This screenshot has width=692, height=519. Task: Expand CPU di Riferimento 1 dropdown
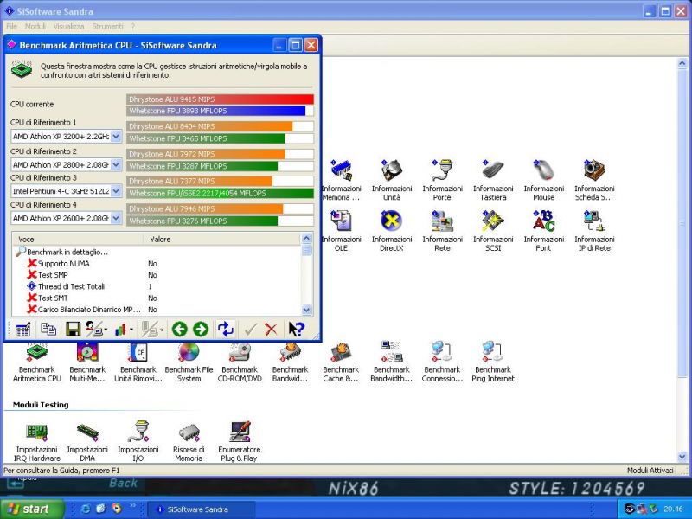(x=116, y=137)
